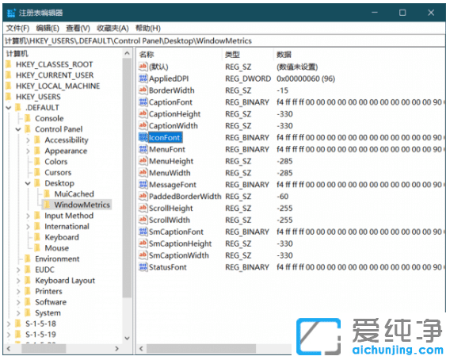The width and height of the screenshot is (450, 360).
Task: Select the S-1-5-19 key
Action: coord(40,335)
